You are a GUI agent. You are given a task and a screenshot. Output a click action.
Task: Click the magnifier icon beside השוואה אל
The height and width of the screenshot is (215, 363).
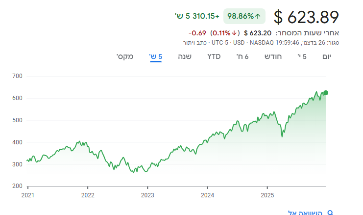[x=330, y=213]
